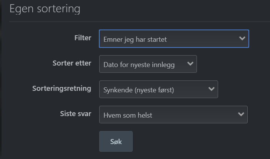This screenshot has width=270, height=159.
Task: Click the 'Sorteringsretning' field label
Action: coord(62,88)
